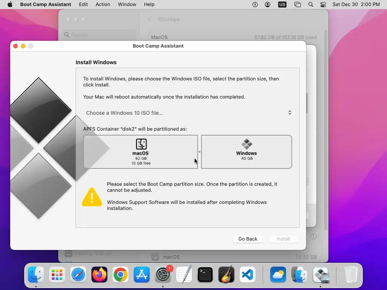387x290 pixels.
Task: Click the user account menu bar icon
Action: click(268, 5)
